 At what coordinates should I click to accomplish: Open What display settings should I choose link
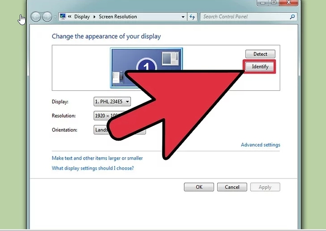(x=93, y=169)
